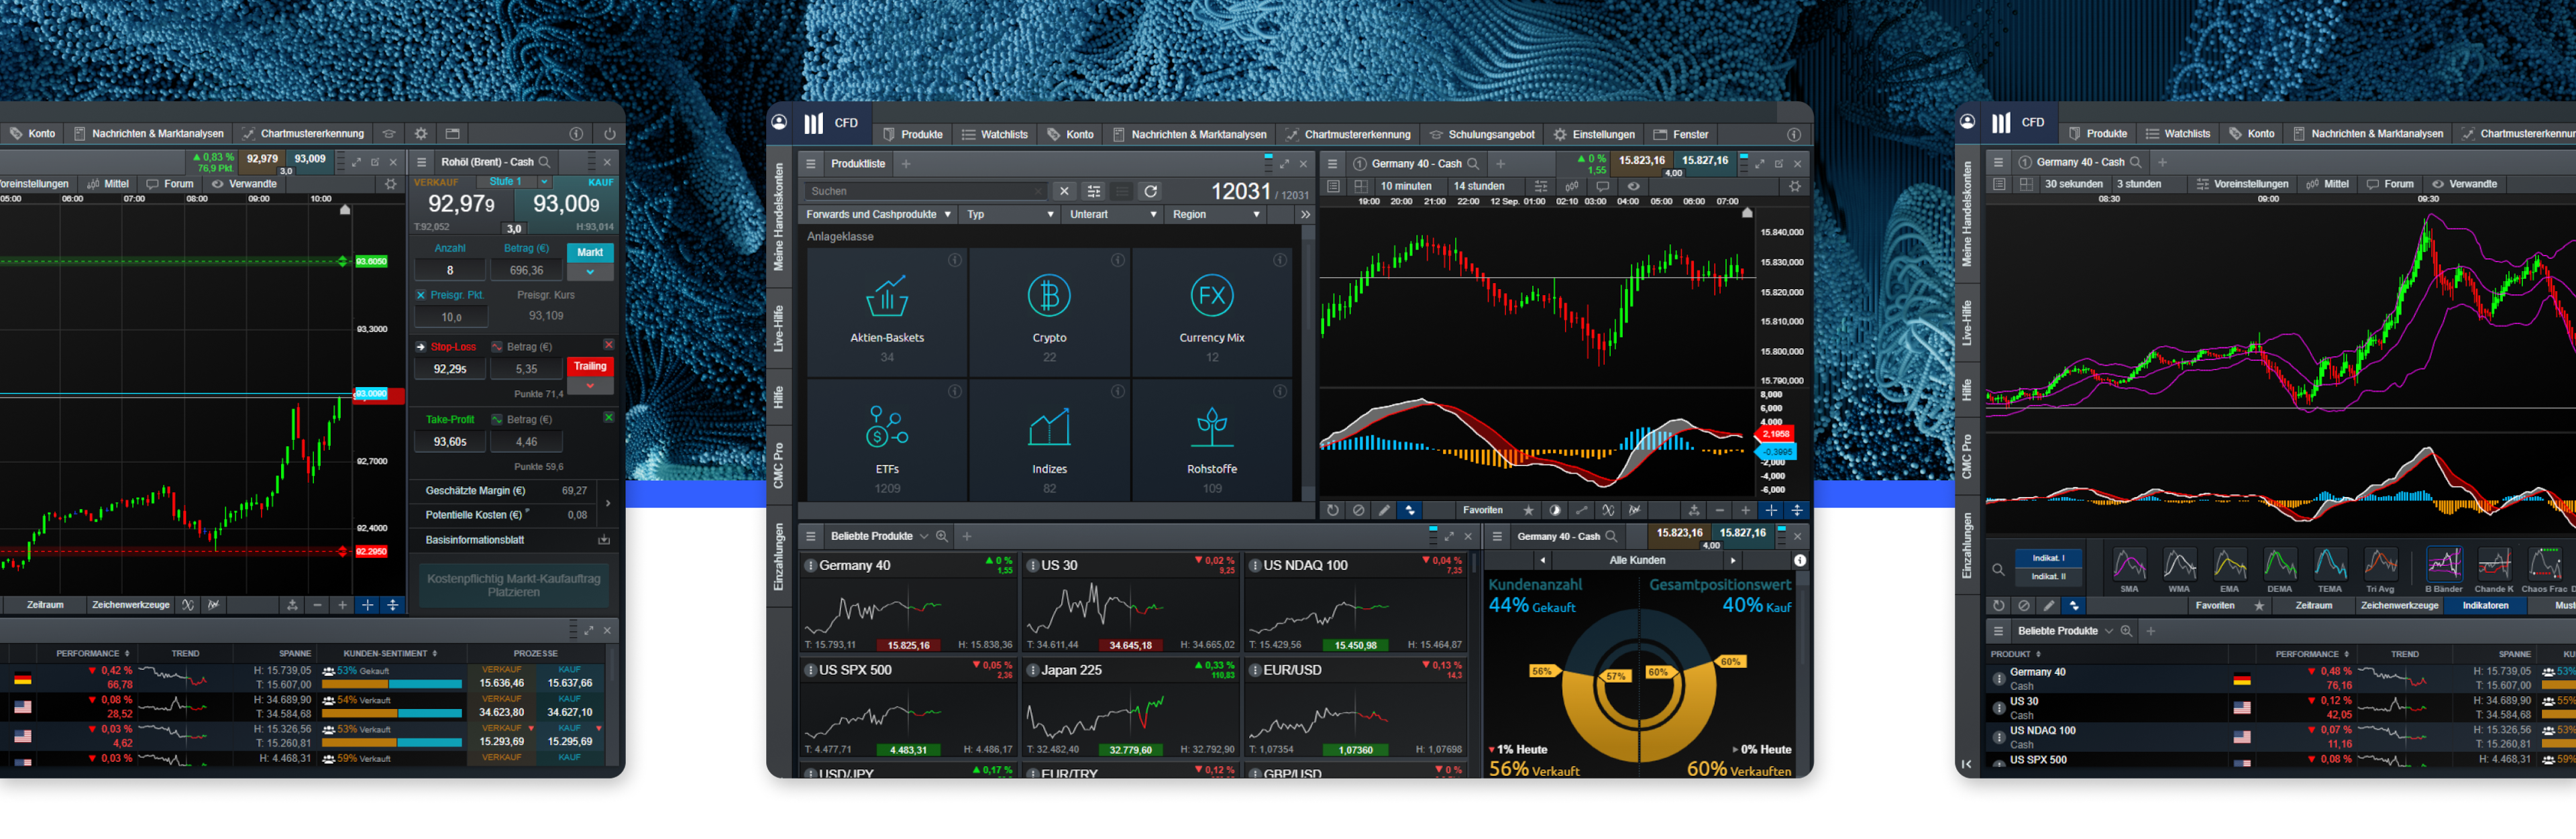
Task: Uncheck the Preisgr. Pkt. checkbox
Action: click(x=421, y=295)
